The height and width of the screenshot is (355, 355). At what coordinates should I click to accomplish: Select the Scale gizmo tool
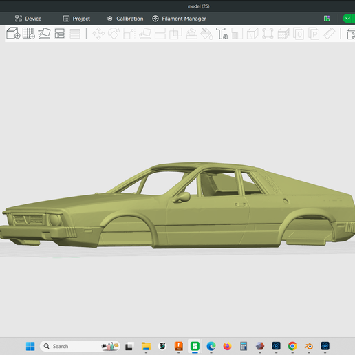(x=129, y=34)
